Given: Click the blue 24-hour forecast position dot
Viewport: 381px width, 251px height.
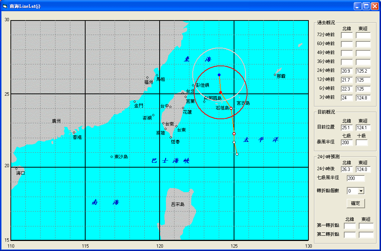Looking at the screenshot, I should pos(219,75).
